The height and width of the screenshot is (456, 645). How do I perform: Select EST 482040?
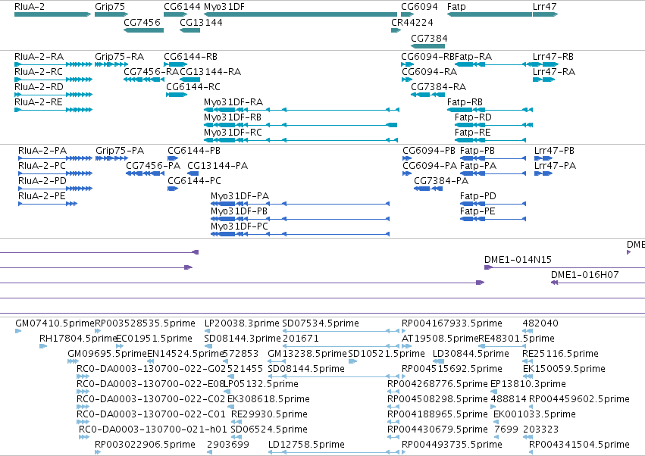pos(528,331)
